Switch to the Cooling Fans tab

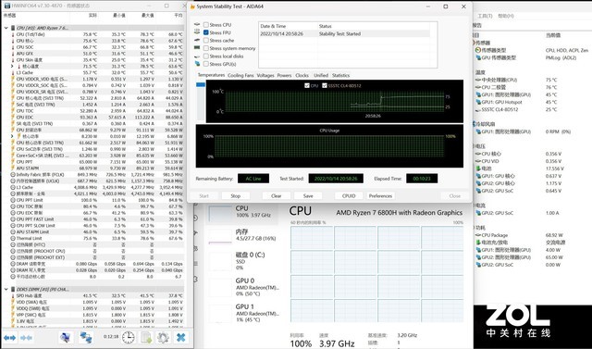coord(240,76)
